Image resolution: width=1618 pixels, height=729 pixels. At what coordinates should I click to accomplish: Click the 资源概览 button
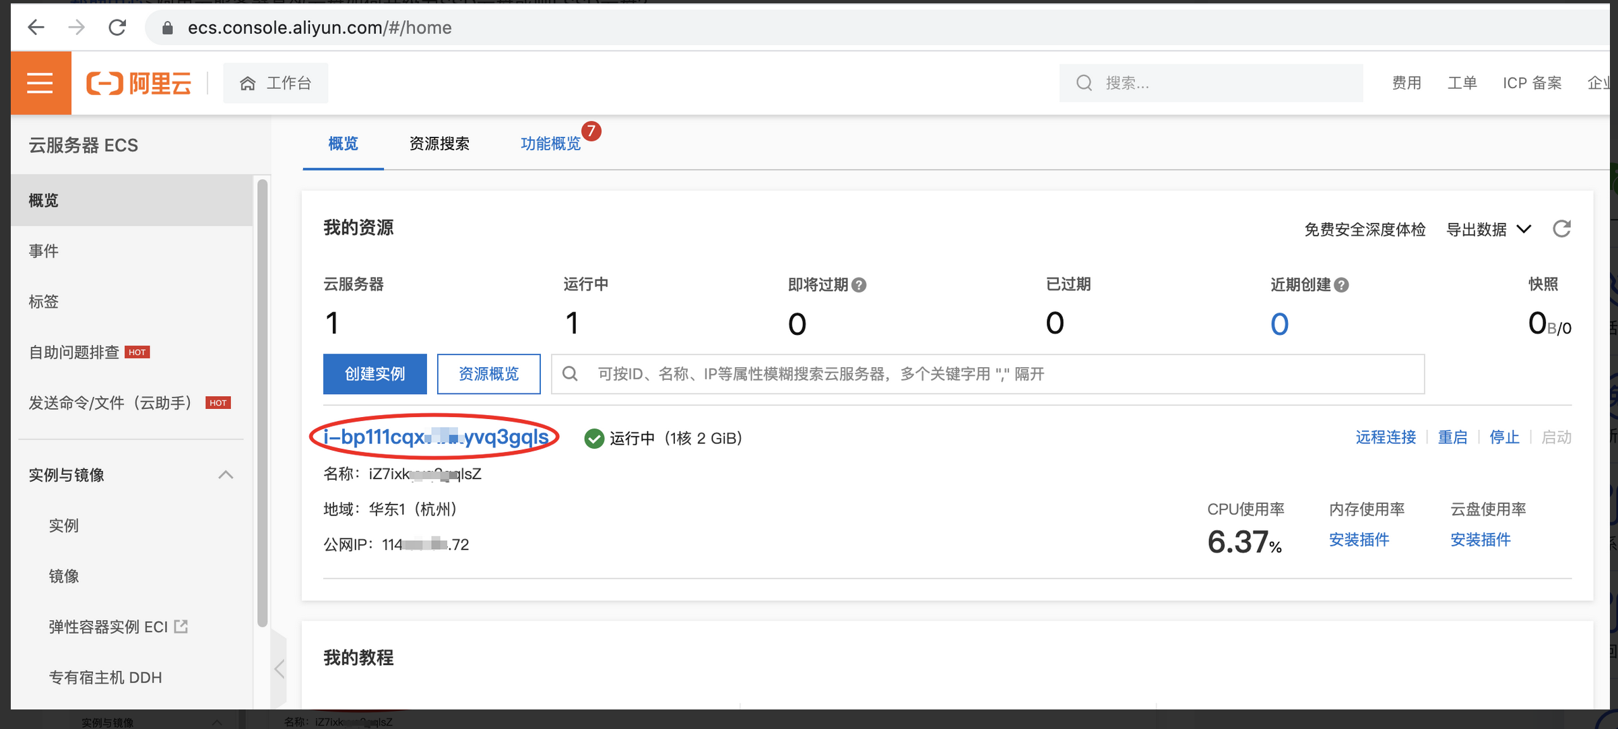pyautogui.click(x=488, y=374)
